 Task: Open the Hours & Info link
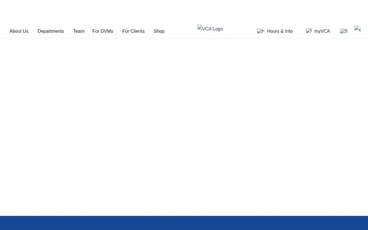[x=280, y=31]
